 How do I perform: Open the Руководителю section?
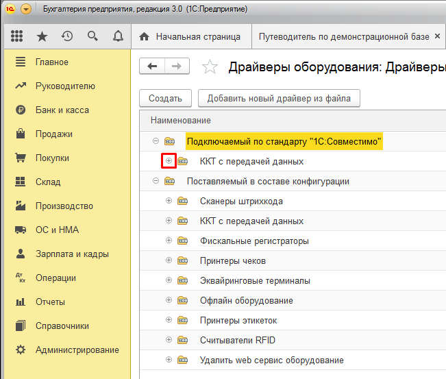click(67, 86)
